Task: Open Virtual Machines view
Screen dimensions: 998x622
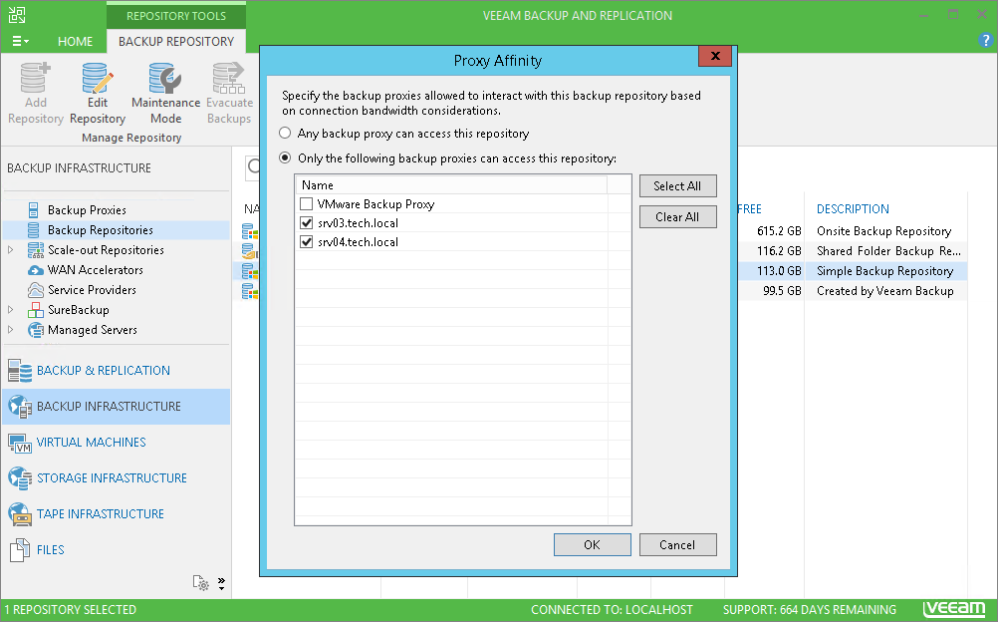Action: pos(91,443)
